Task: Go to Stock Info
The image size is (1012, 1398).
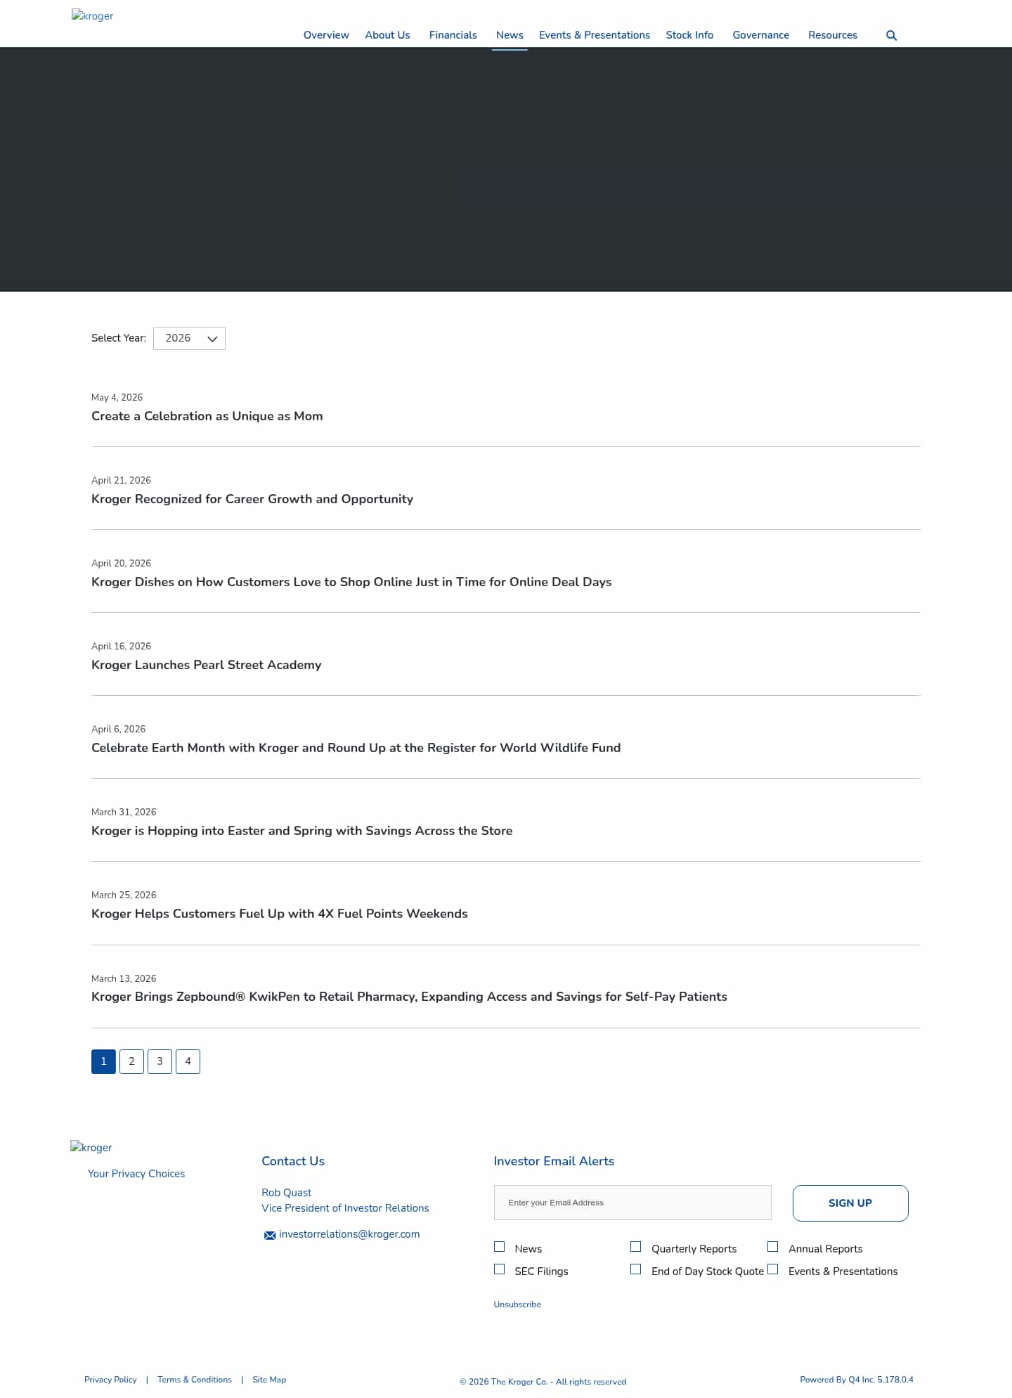Action: pyautogui.click(x=689, y=35)
